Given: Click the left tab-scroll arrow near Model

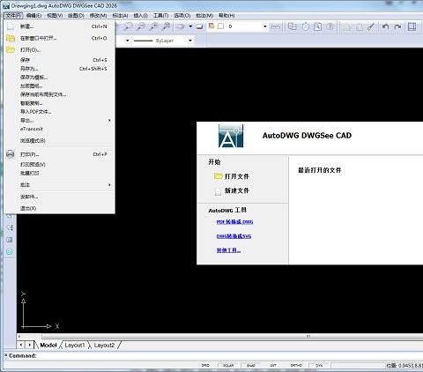Looking at the screenshot, I should (x=21, y=345).
